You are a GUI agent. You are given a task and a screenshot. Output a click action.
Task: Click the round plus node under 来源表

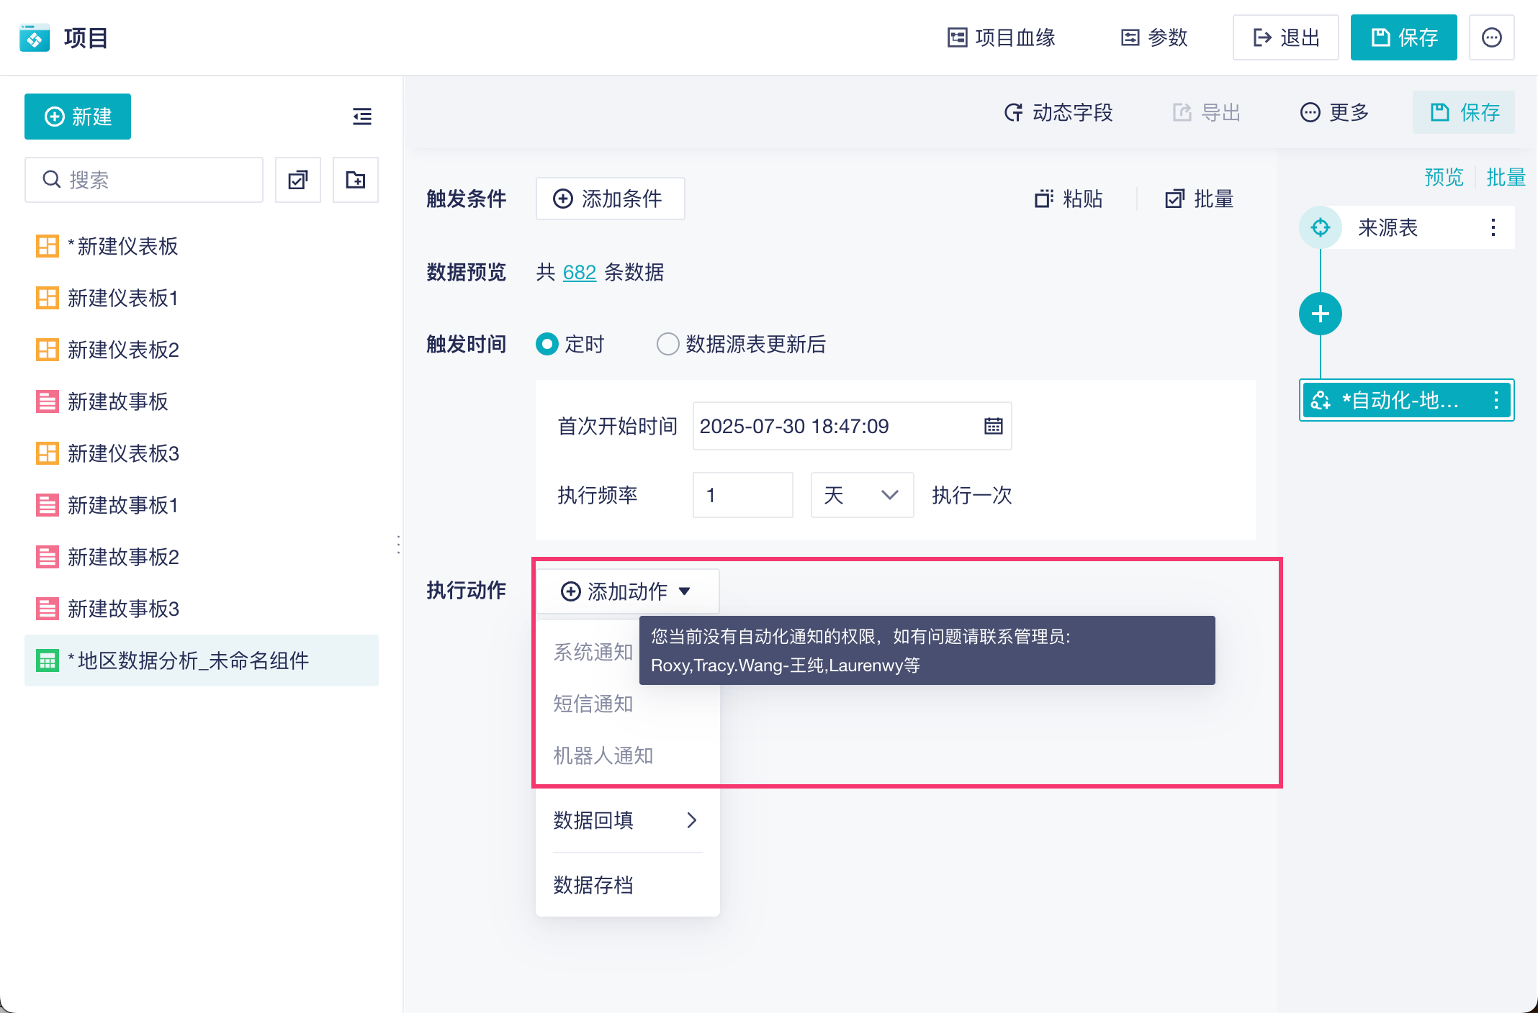pyautogui.click(x=1320, y=314)
